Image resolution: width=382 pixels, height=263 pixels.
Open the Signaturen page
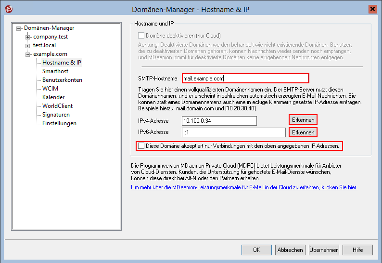tap(56, 115)
